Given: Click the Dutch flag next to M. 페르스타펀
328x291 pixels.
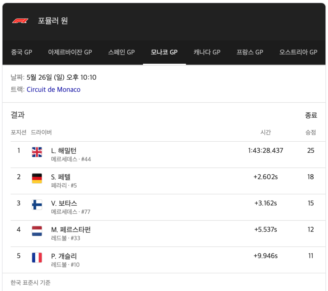Looking at the screenshot, I should click(37, 231).
